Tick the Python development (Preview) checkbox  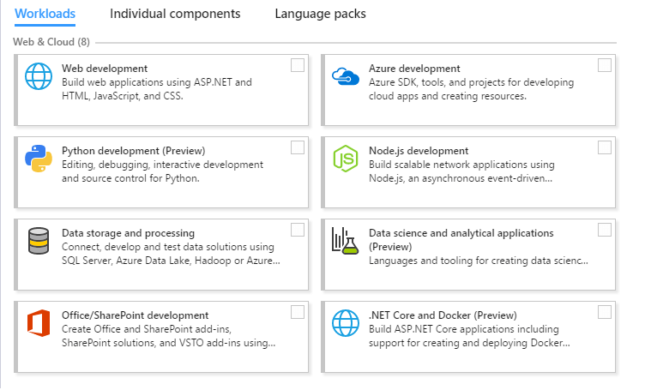point(298,147)
